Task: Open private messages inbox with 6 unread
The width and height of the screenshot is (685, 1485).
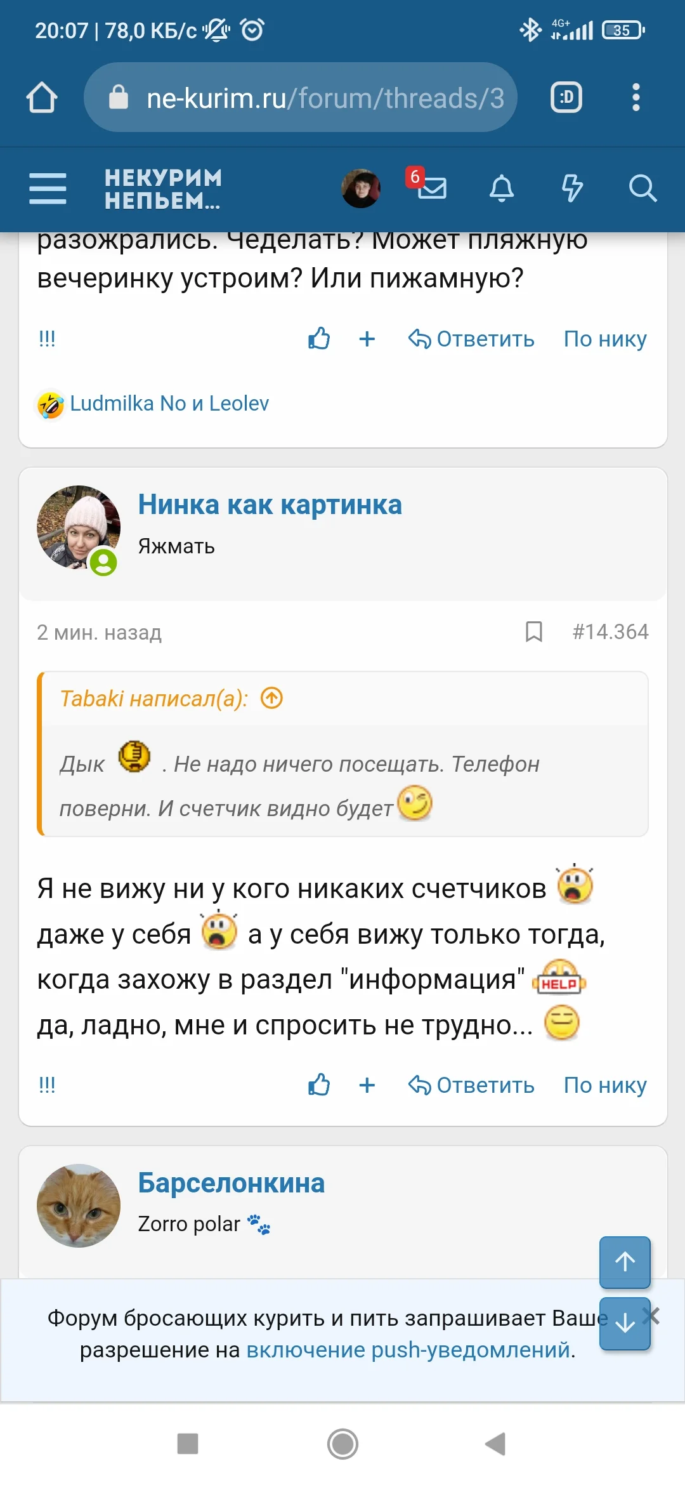Action: (431, 187)
